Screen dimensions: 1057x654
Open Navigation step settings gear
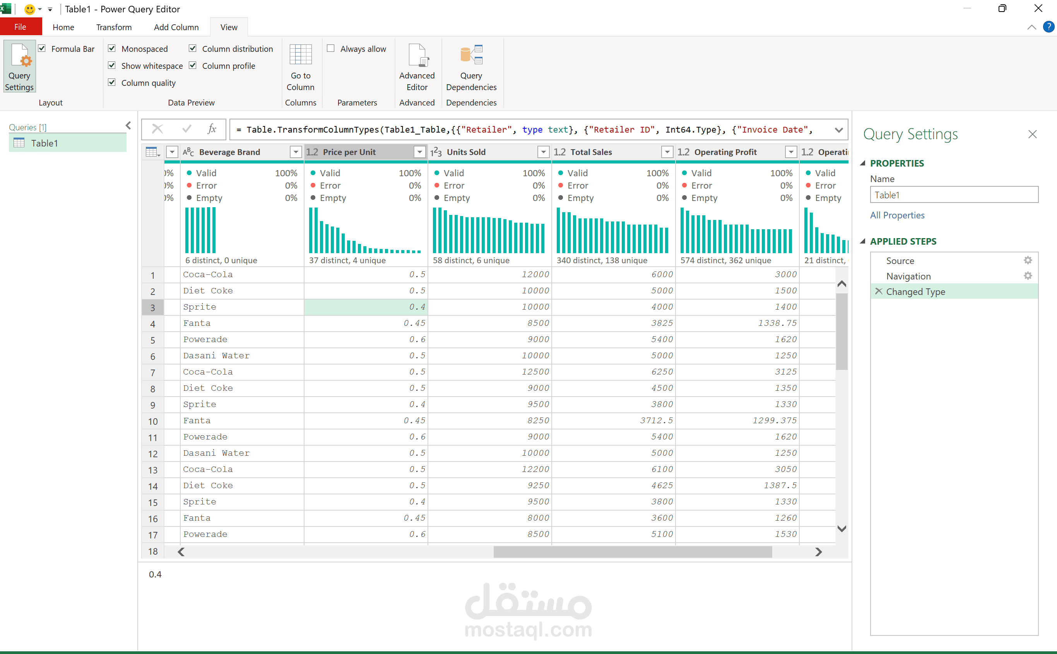point(1028,276)
